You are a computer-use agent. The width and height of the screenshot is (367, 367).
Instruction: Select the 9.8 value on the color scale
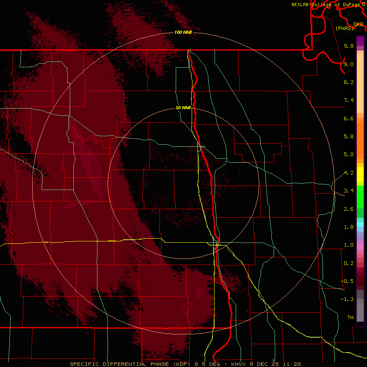pos(349,46)
